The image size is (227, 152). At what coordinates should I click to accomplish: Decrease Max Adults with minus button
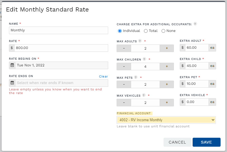124,48
